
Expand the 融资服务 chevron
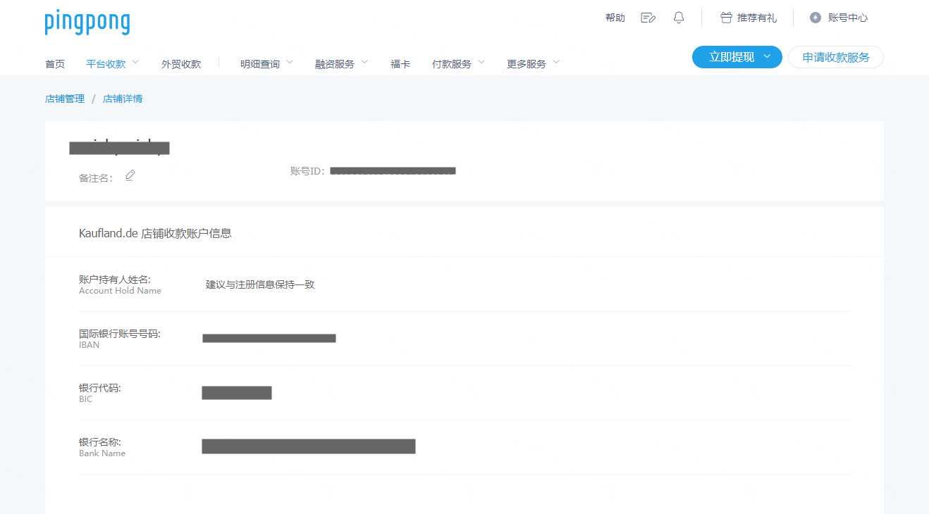pyautogui.click(x=364, y=63)
